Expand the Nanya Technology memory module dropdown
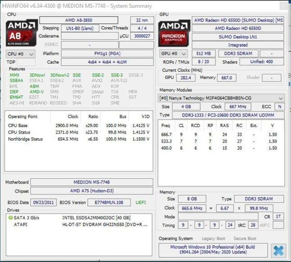 pos(221,98)
